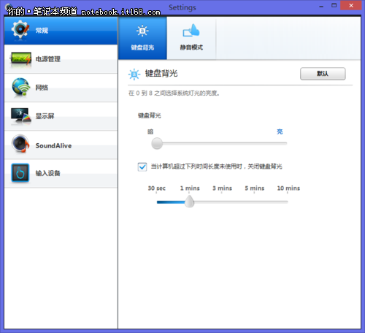
Task: Minimize the Settings window
Action: pos(321,6)
